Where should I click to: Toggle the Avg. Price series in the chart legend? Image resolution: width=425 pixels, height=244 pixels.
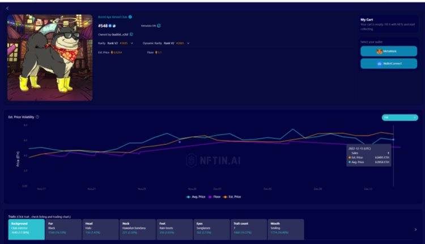click(194, 196)
